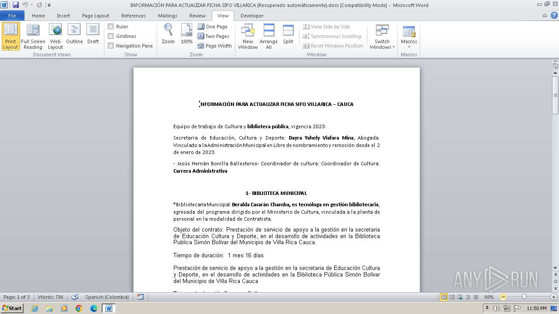Click the Page: 1 of 3 indicator

pyautogui.click(x=17, y=297)
